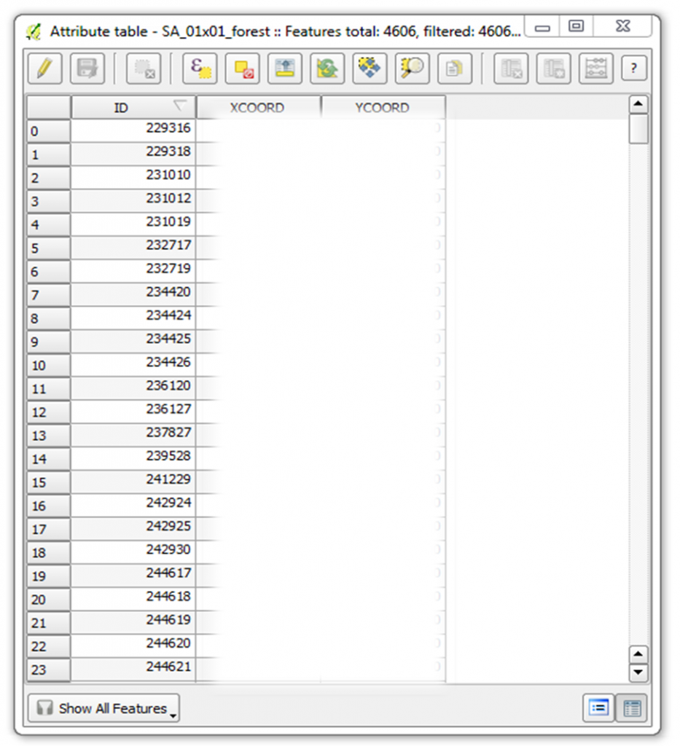Switch to form view icon
680x746 pixels.
(x=598, y=708)
